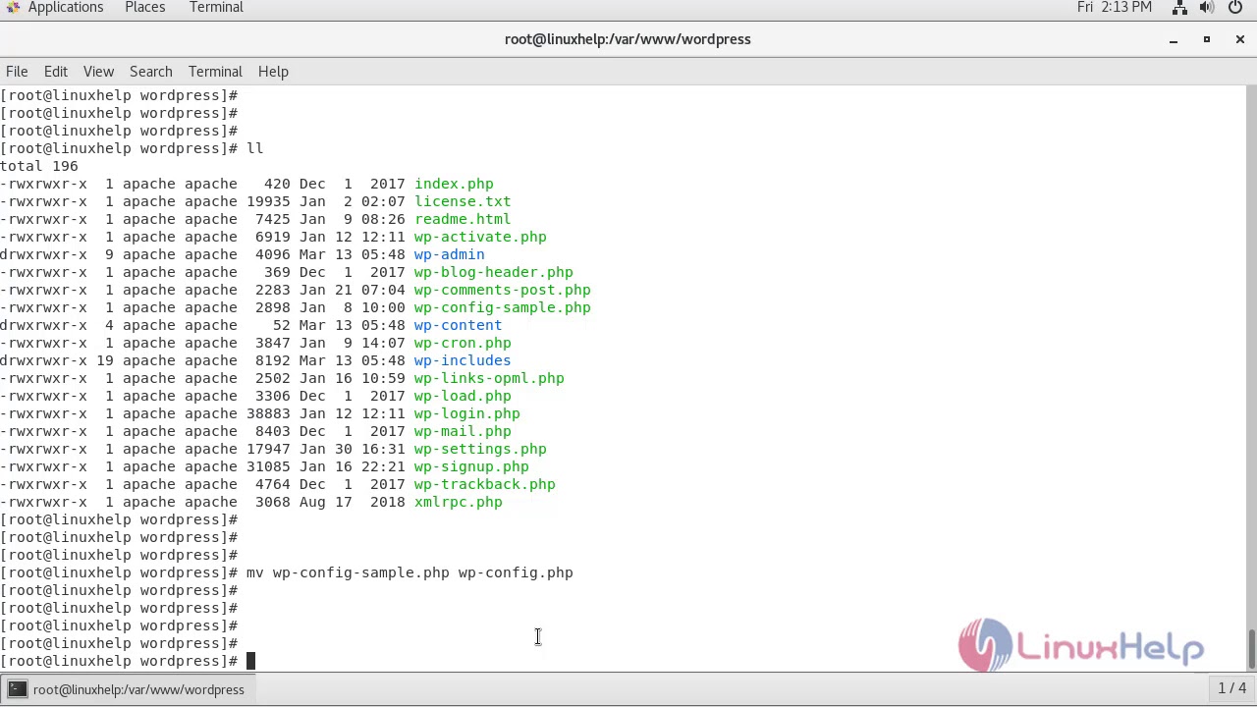The height and width of the screenshot is (707, 1257).
Task: Click the wp-load.php filename
Action: pyautogui.click(x=463, y=396)
